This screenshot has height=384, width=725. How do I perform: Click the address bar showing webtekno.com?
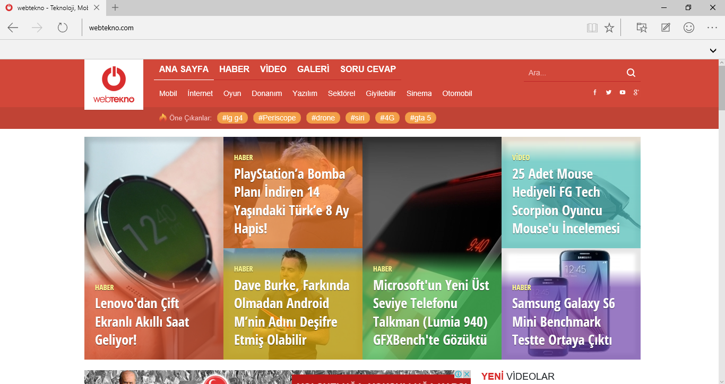coord(332,28)
